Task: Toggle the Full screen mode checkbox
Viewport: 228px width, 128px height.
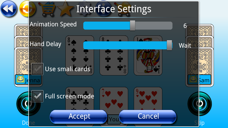Action: point(37,96)
